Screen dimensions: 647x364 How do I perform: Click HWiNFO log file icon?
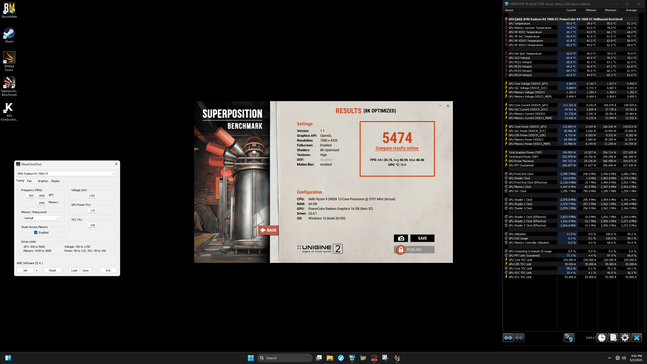pyautogui.click(x=613, y=338)
